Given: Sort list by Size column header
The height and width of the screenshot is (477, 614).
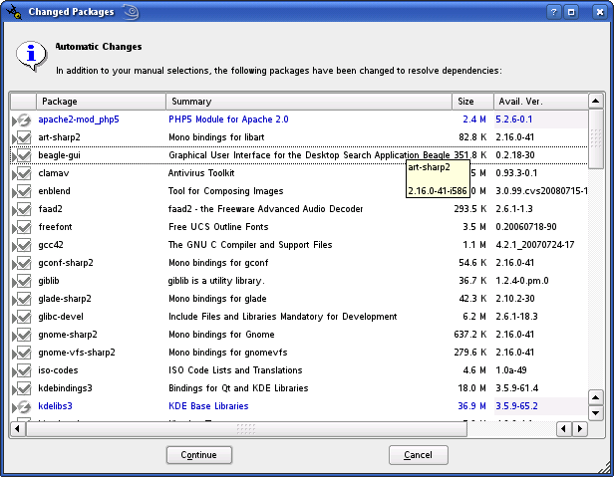Looking at the screenshot, I should pyautogui.click(x=472, y=102).
